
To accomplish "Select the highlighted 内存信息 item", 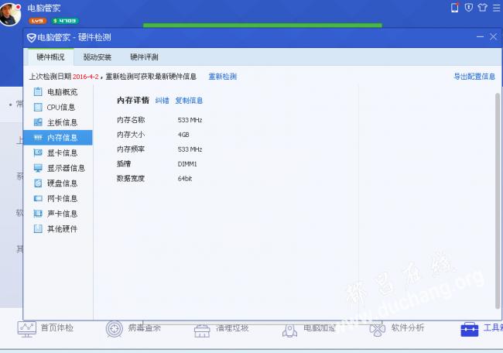I will tap(58, 138).
